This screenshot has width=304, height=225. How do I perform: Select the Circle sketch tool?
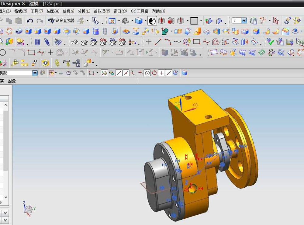(x=3, y=52)
